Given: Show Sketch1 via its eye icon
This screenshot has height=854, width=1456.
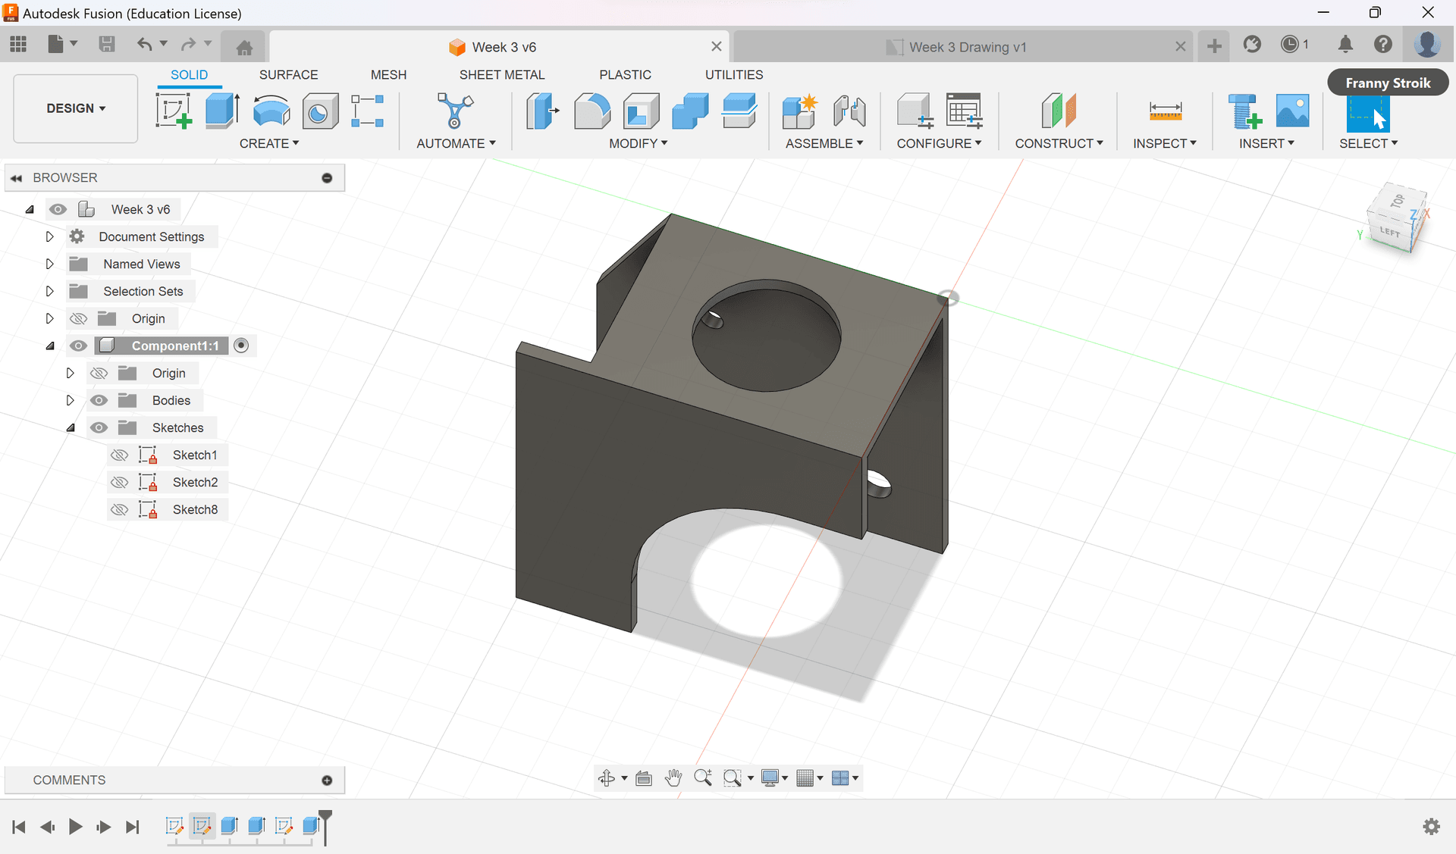Looking at the screenshot, I should (x=120, y=455).
